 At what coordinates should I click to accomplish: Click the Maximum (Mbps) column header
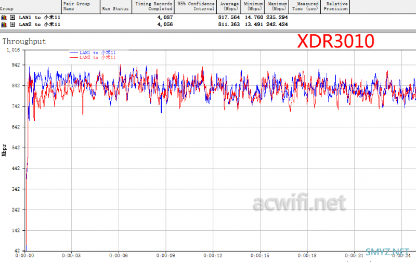277,7
